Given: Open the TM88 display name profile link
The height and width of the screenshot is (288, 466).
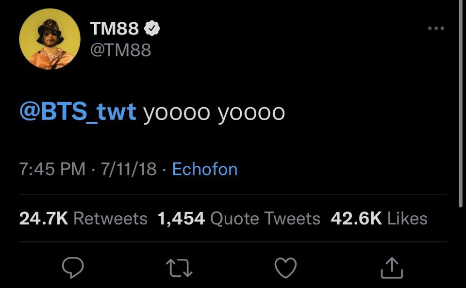Looking at the screenshot, I should (x=115, y=29).
